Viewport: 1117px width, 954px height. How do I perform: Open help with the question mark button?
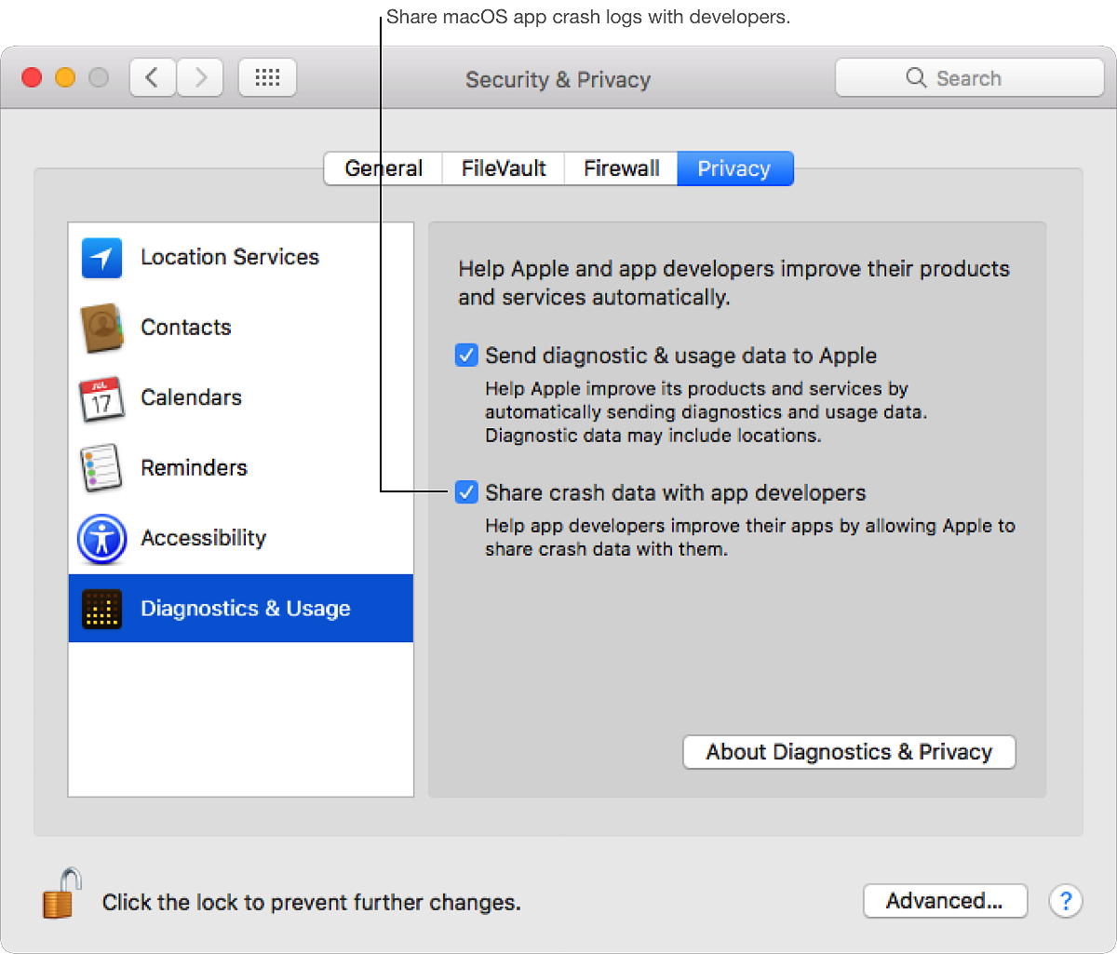tap(1065, 901)
